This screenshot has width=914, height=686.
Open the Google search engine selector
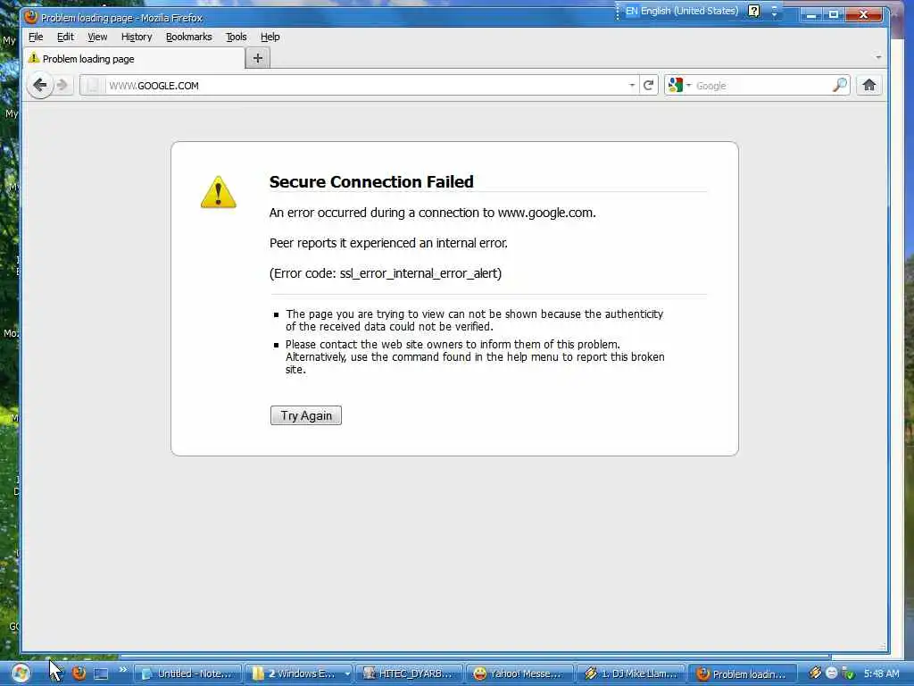tap(679, 86)
